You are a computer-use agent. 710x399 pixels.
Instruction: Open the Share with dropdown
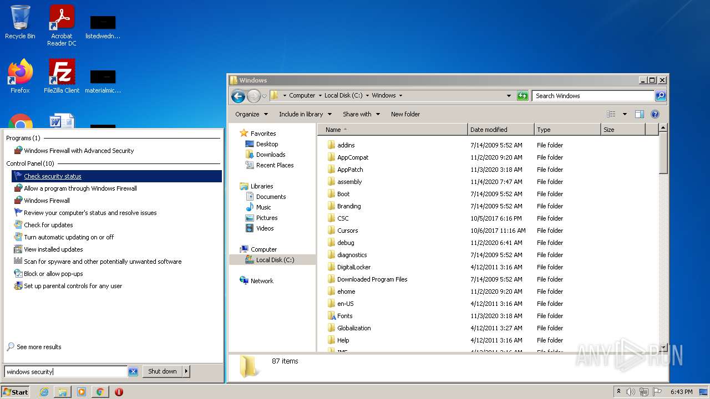coord(361,114)
